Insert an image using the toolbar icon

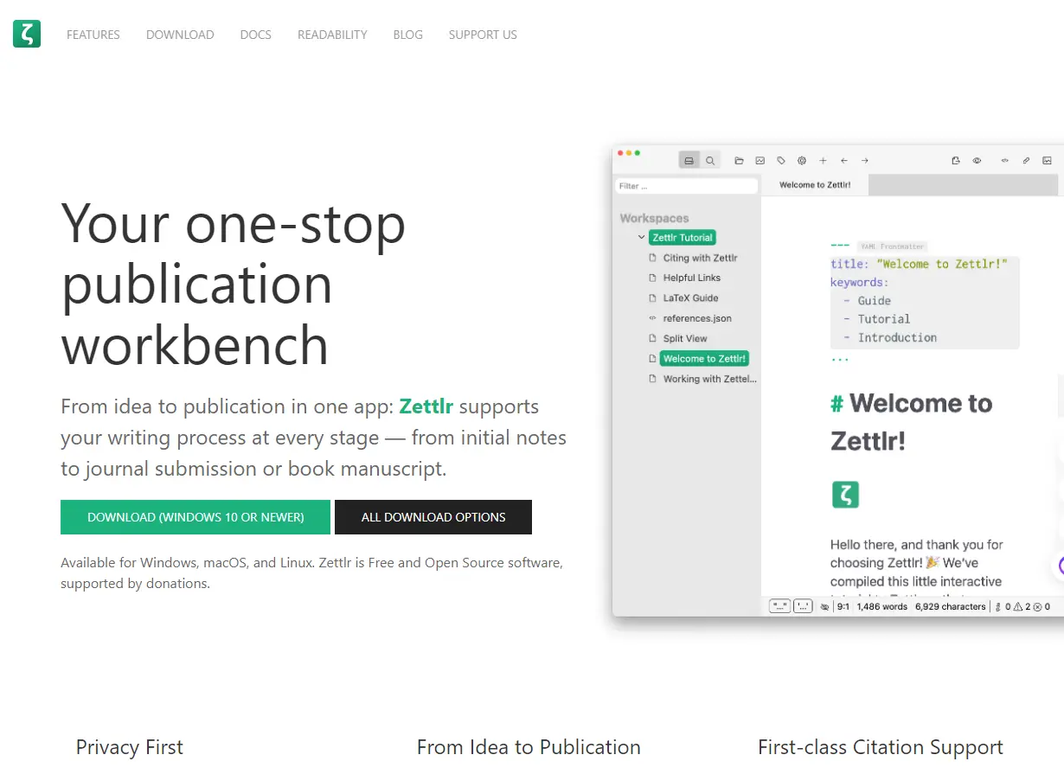(760, 160)
